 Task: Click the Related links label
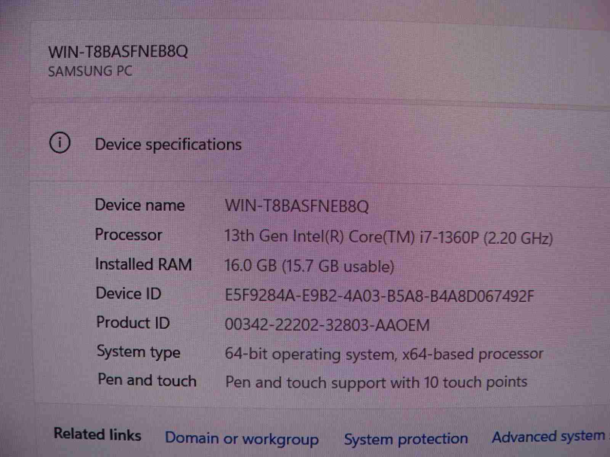[x=98, y=435]
